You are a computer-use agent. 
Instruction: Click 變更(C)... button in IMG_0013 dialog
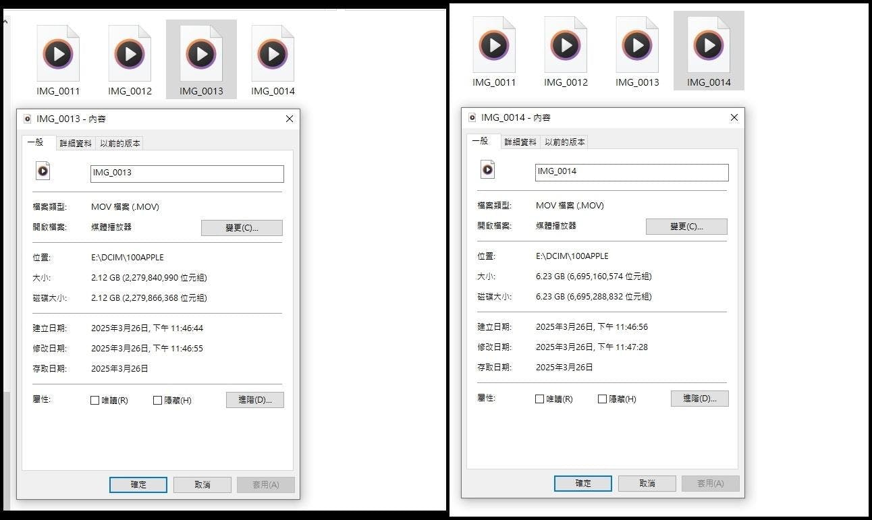[242, 228]
